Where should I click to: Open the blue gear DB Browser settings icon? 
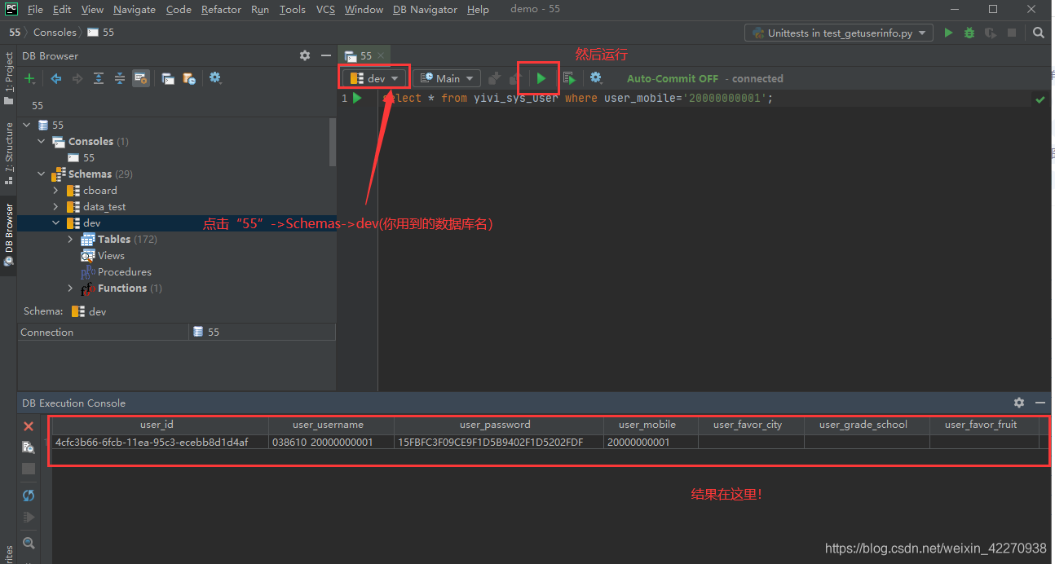coord(215,77)
